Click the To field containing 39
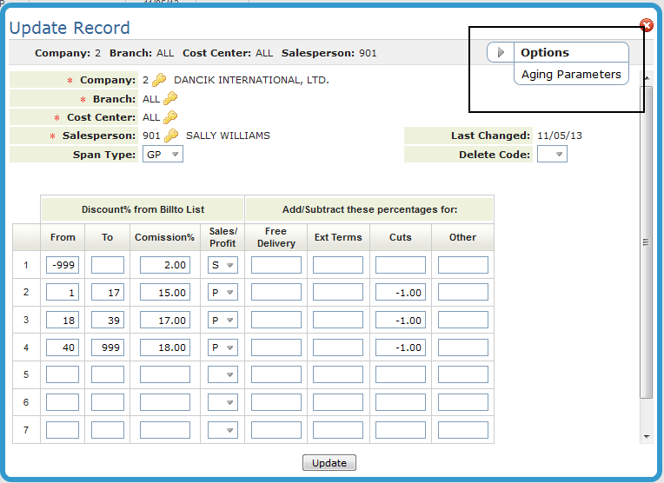The image size is (664, 483). click(108, 321)
